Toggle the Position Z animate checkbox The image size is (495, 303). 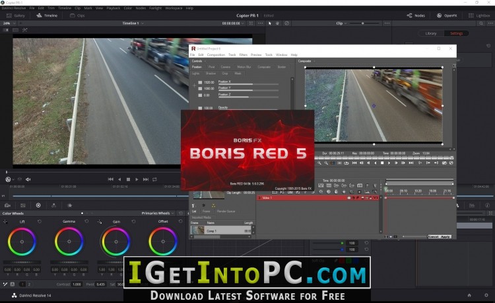tap(200, 95)
